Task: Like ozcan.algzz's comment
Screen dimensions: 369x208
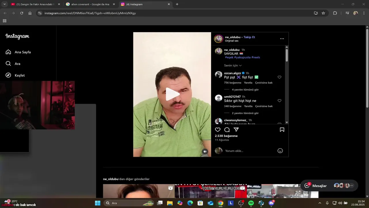Action: 279,77
